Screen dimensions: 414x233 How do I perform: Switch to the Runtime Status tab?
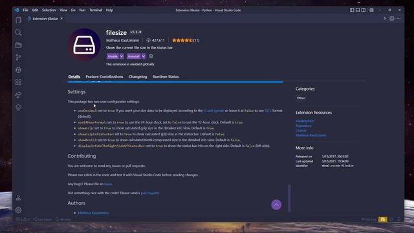pyautogui.click(x=166, y=76)
